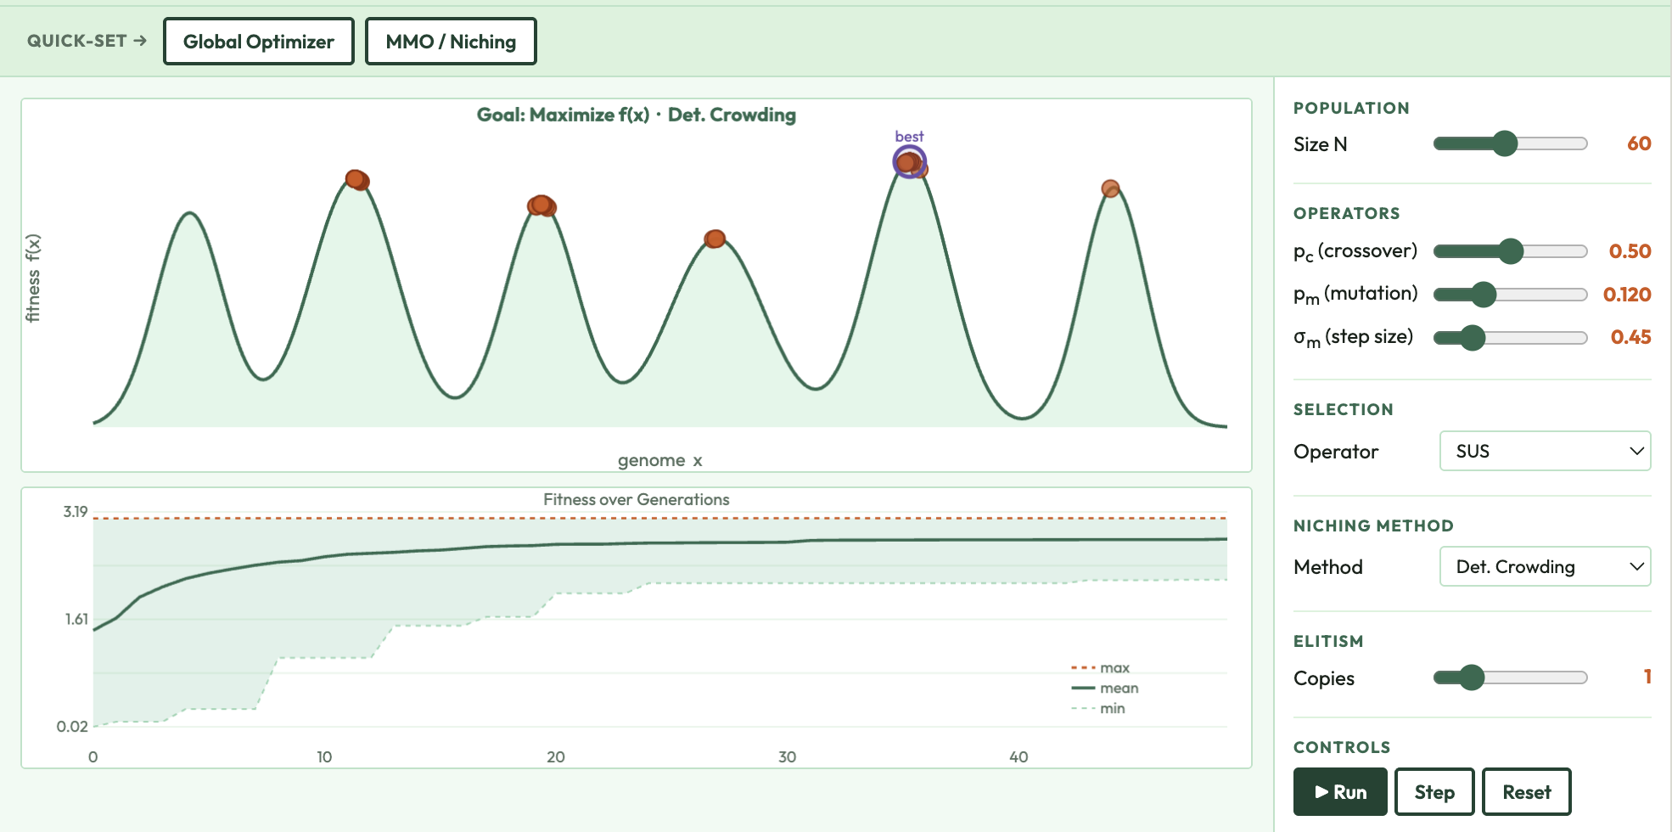Apply the MMO / Niching quick-set preset
Image resolution: width=1672 pixels, height=832 pixels.
(x=451, y=41)
